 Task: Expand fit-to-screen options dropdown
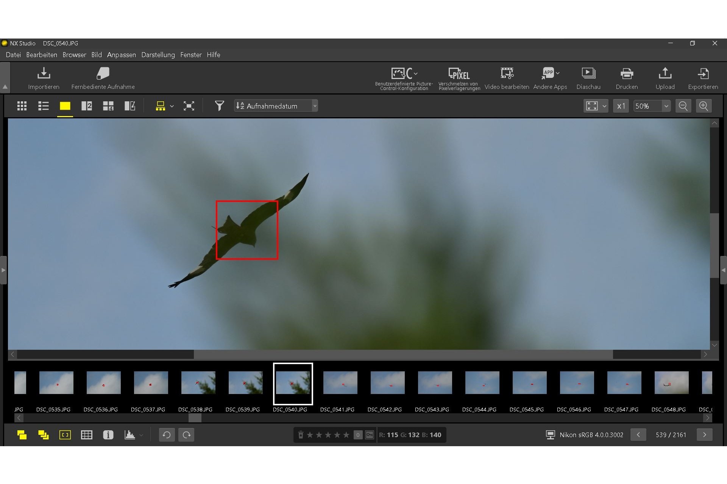[604, 106]
